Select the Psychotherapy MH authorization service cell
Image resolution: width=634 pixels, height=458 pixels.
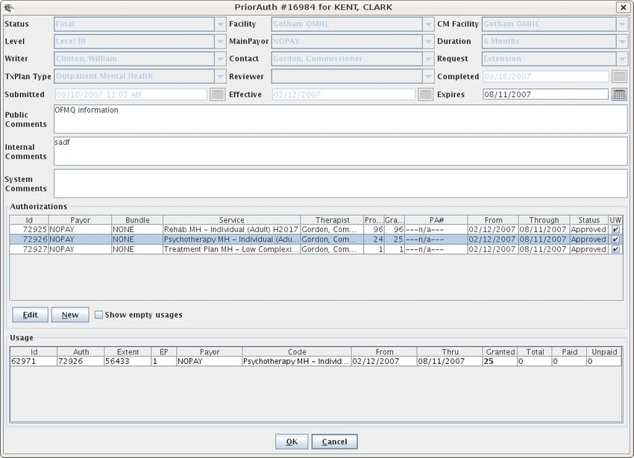(x=231, y=239)
